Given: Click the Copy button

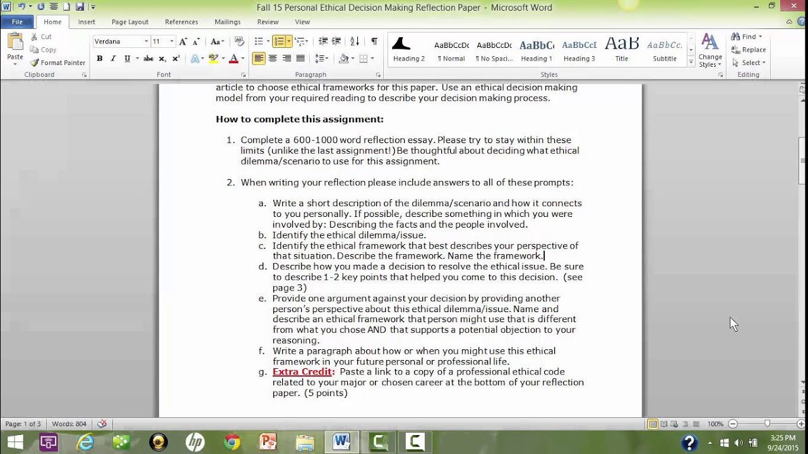Looking at the screenshot, I should [44, 50].
